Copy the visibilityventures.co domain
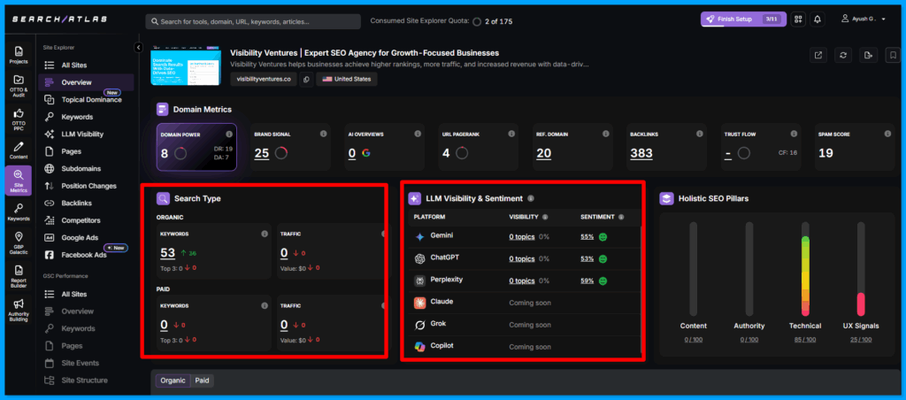The width and height of the screenshot is (906, 400). click(x=306, y=79)
